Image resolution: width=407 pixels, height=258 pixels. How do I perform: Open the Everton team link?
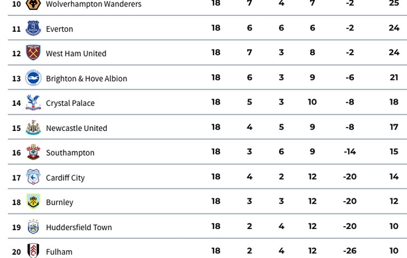(x=60, y=29)
